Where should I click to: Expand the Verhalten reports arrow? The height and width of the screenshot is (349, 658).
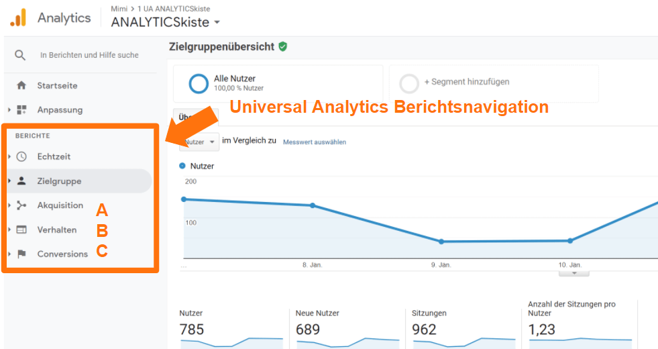click(x=9, y=230)
